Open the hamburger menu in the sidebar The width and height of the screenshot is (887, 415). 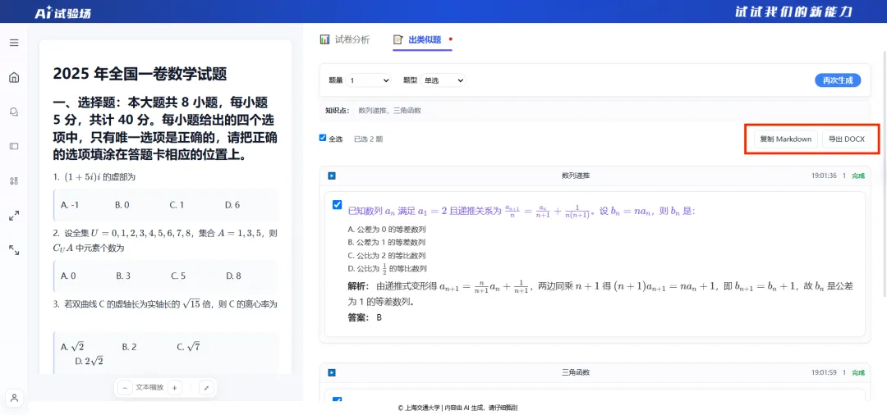[14, 43]
